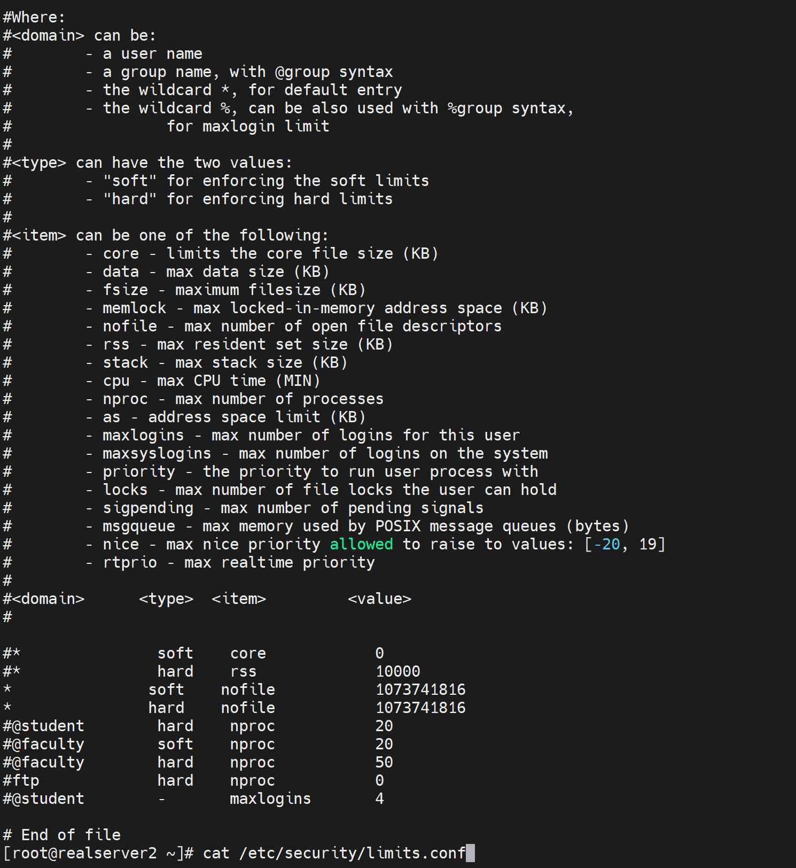The width and height of the screenshot is (796, 868).
Task: Click the /etc/security/limits.conf path in the command
Action: [352, 853]
